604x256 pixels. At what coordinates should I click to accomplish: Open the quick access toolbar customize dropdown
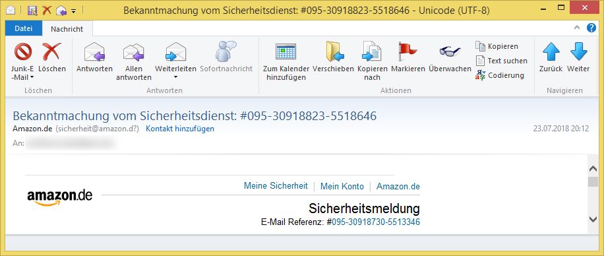coord(74,11)
